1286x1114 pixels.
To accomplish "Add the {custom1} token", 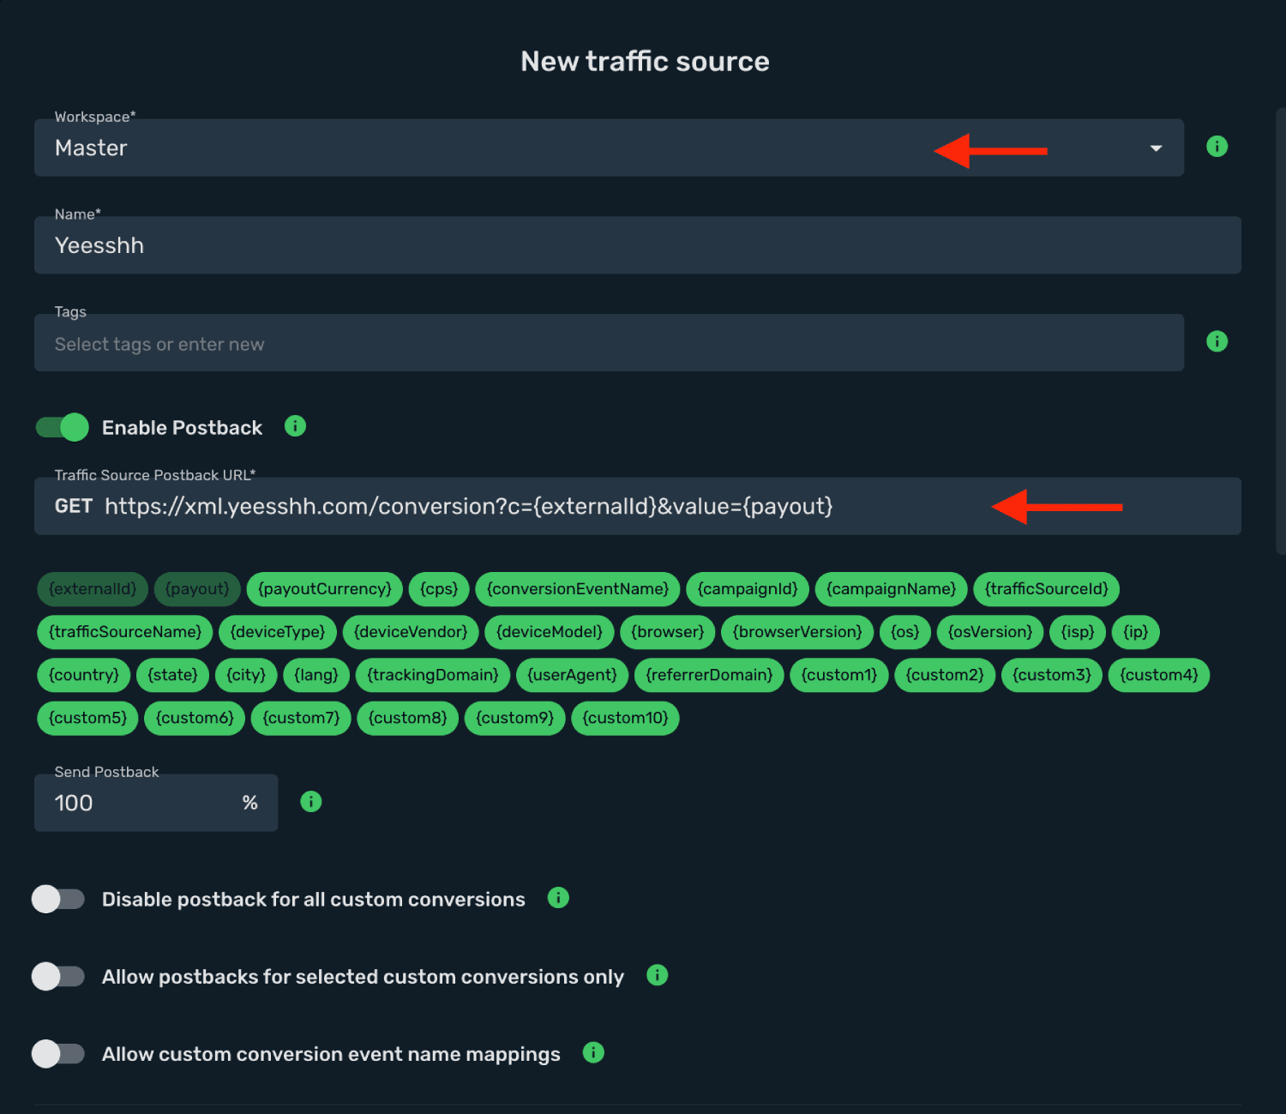I will pos(839,675).
